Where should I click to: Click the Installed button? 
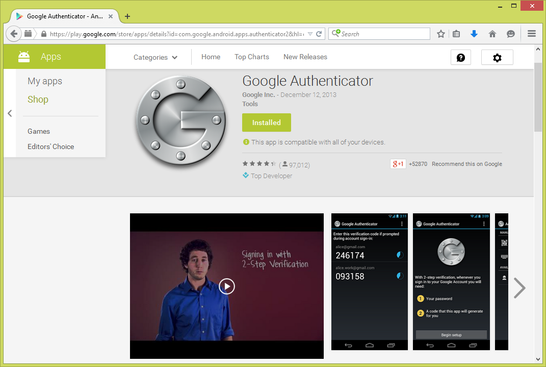(266, 123)
